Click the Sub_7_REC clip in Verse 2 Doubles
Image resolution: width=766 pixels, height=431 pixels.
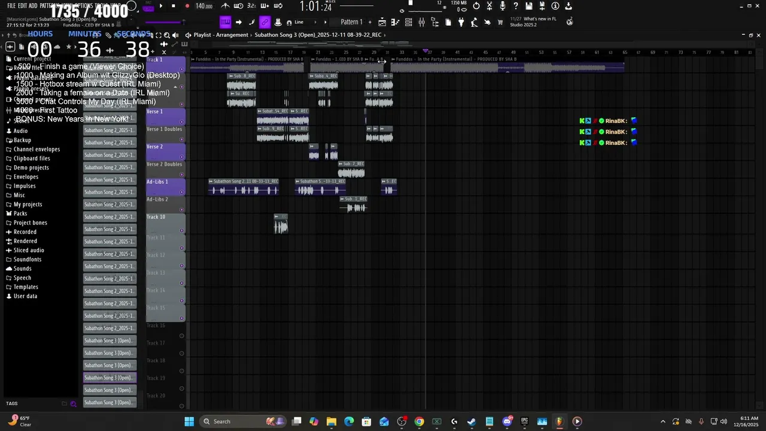(x=351, y=169)
